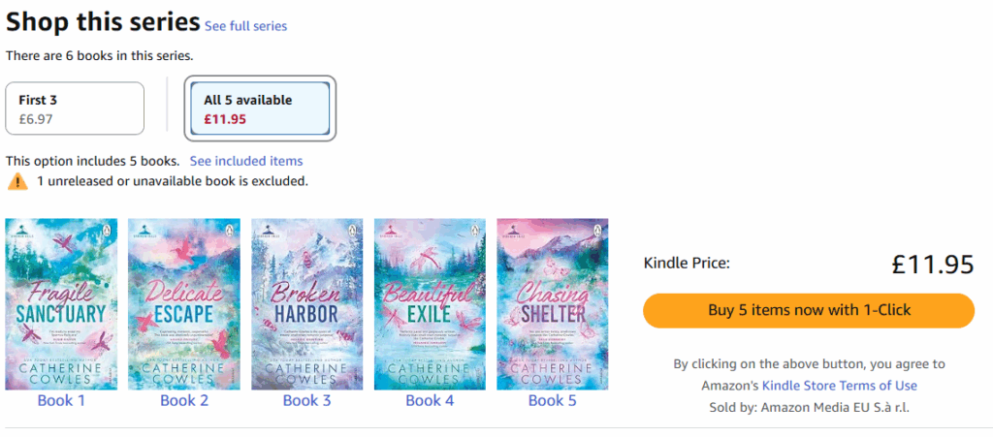Screen dimensions: 993x437
Task: Follow the Book 3 link
Action: click(307, 400)
